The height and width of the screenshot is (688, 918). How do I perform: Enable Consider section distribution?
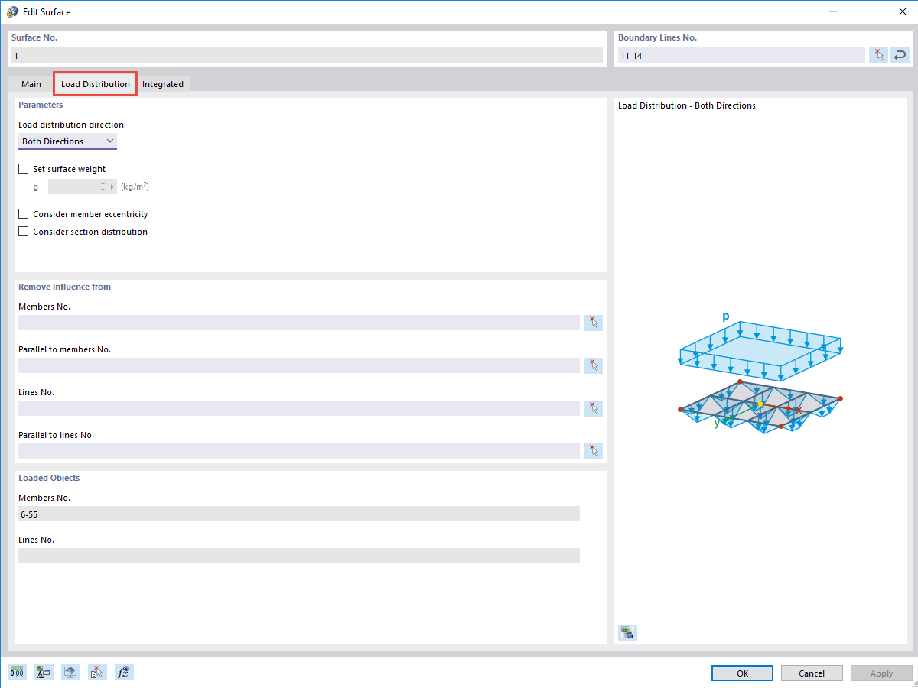click(x=23, y=231)
